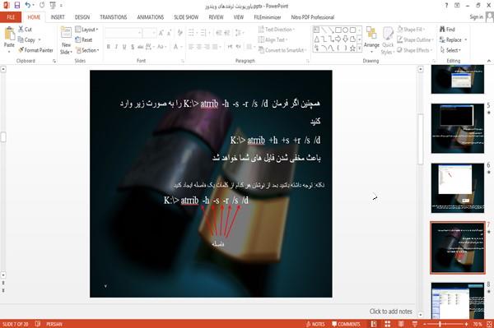Reset the slide layout

(x=84, y=39)
